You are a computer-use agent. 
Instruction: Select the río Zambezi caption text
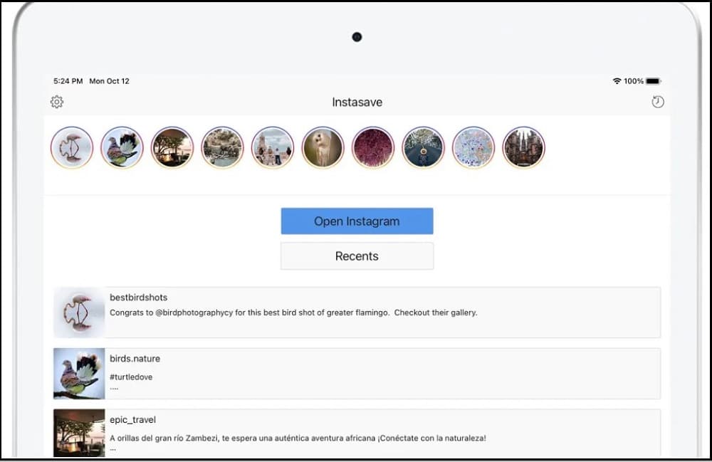click(x=298, y=438)
